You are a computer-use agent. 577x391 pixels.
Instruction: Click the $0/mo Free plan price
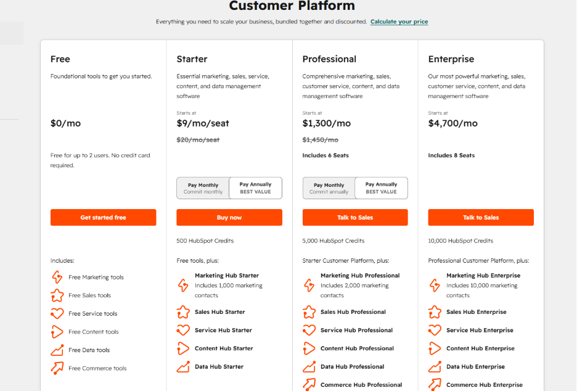(x=65, y=123)
